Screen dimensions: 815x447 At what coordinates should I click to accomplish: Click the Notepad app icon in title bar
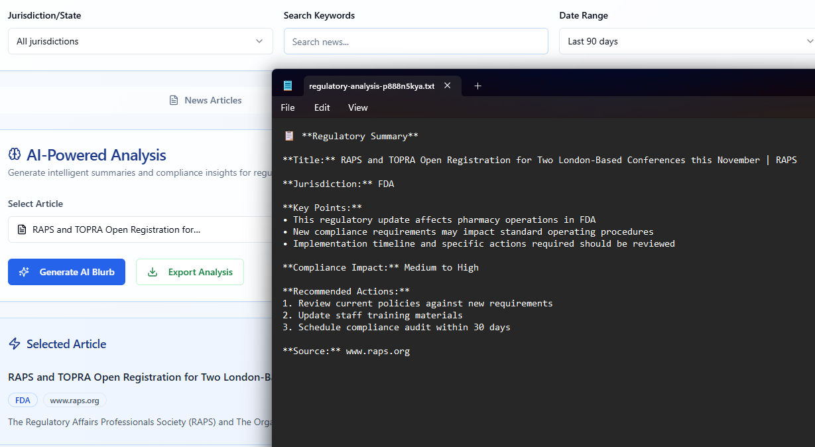click(x=287, y=86)
